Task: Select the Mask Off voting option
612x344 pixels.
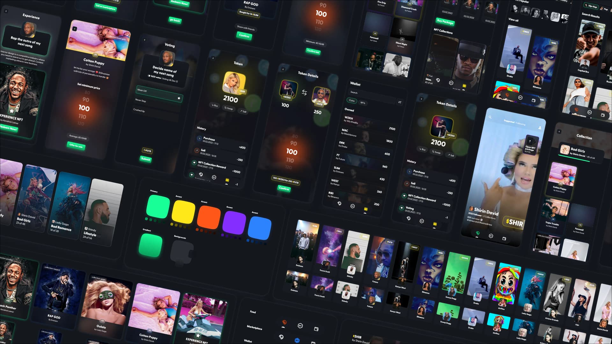Action: point(159,94)
